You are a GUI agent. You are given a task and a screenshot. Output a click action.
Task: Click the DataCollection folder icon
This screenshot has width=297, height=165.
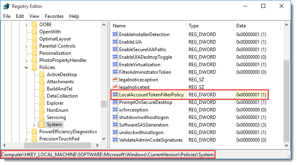42,96
